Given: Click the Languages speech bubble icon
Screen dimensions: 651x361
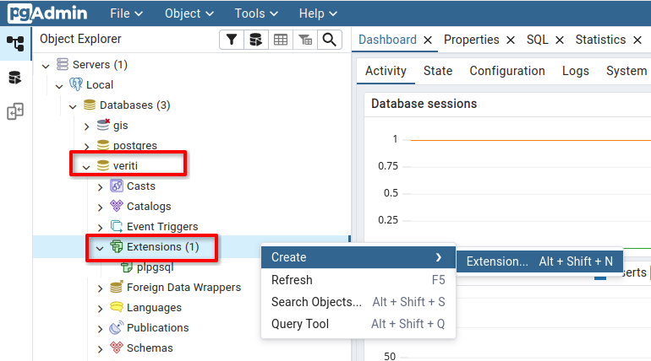Looking at the screenshot, I should pos(117,307).
